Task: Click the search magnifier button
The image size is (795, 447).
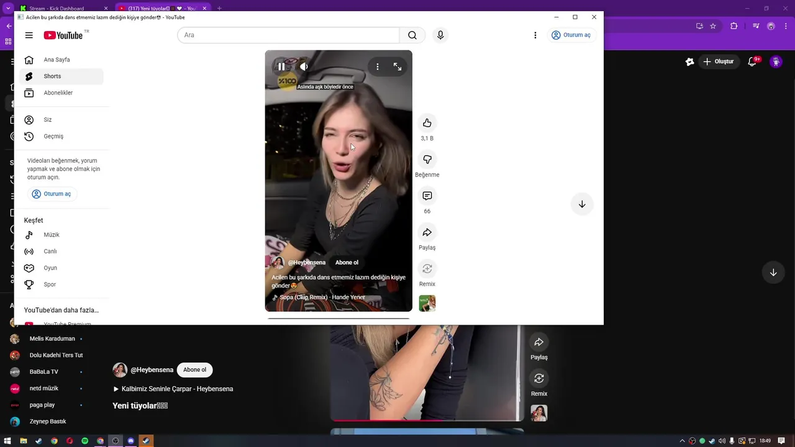Action: [x=412, y=35]
